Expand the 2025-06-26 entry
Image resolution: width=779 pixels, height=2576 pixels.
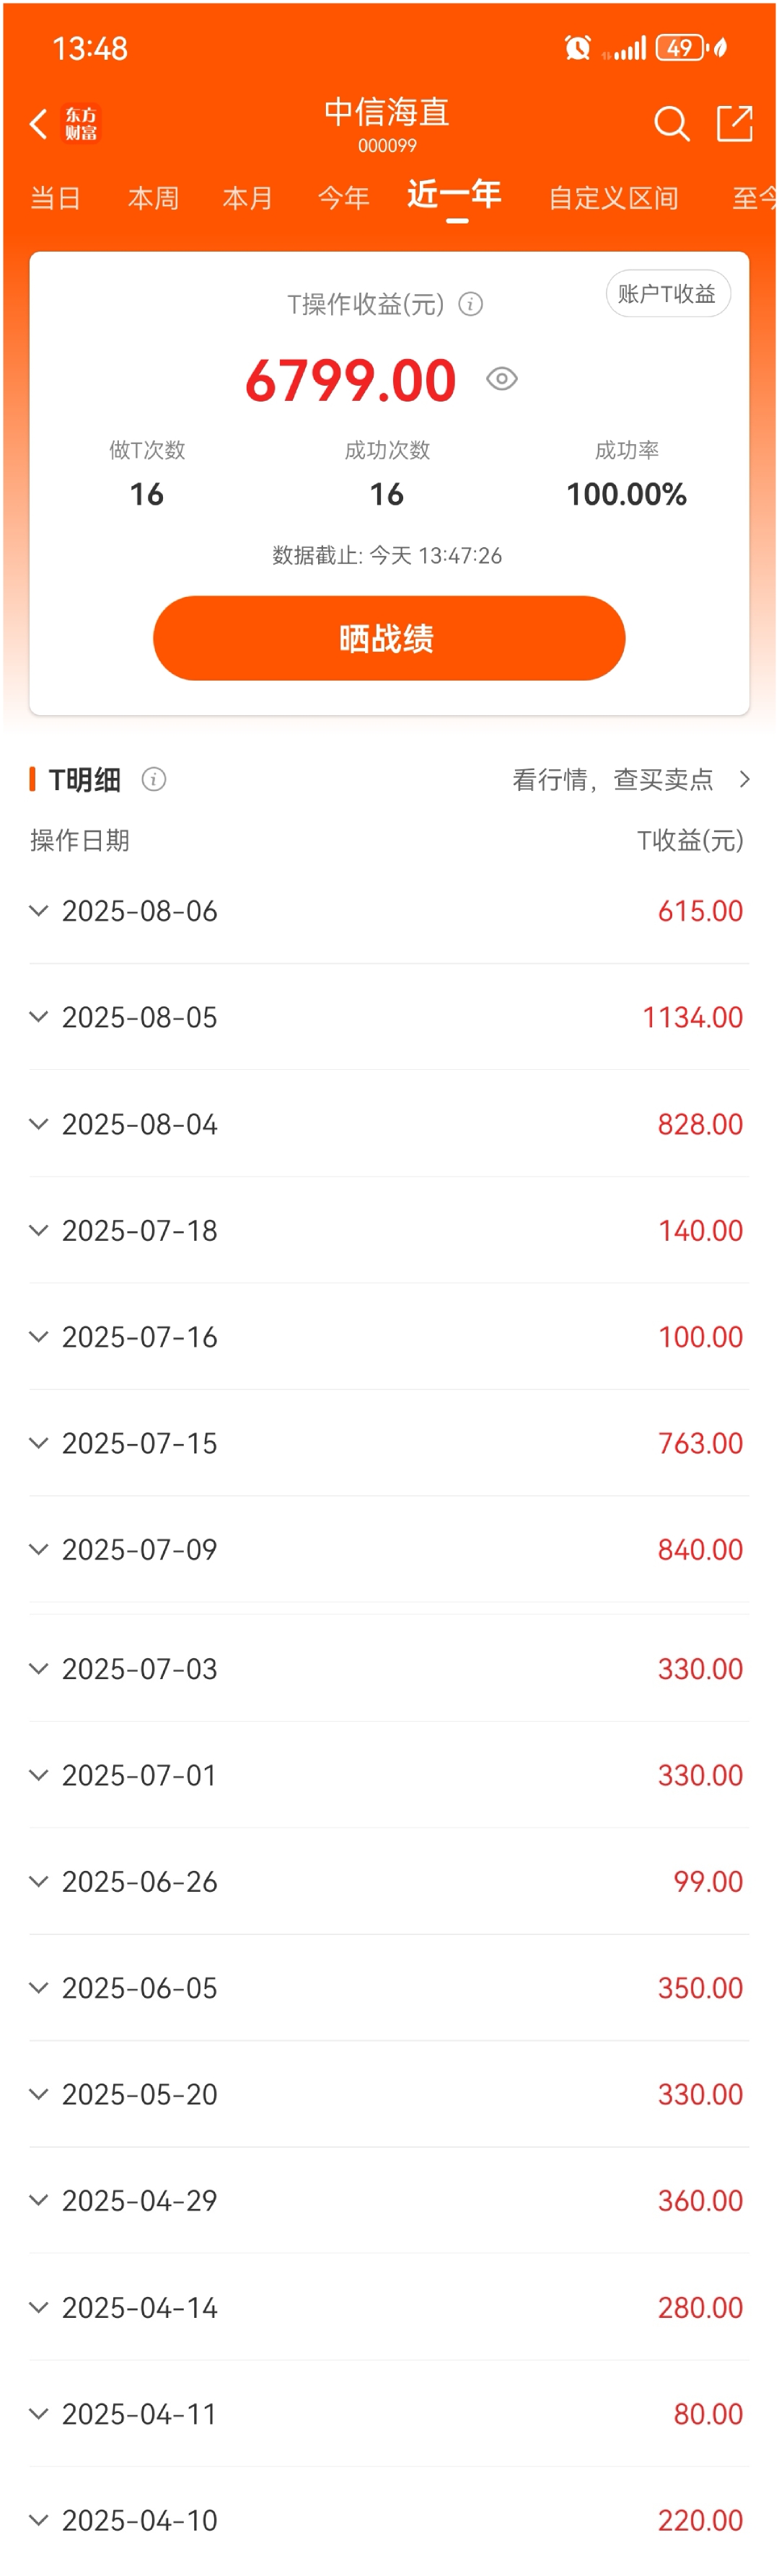tap(389, 1881)
